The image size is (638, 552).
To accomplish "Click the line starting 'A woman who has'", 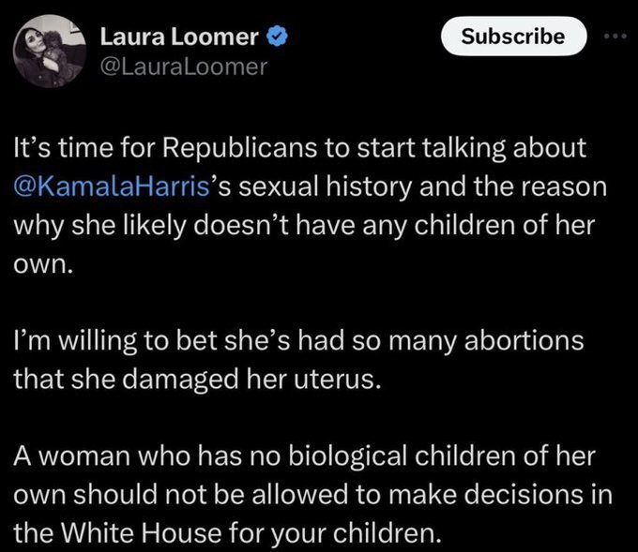I will [x=291, y=459].
